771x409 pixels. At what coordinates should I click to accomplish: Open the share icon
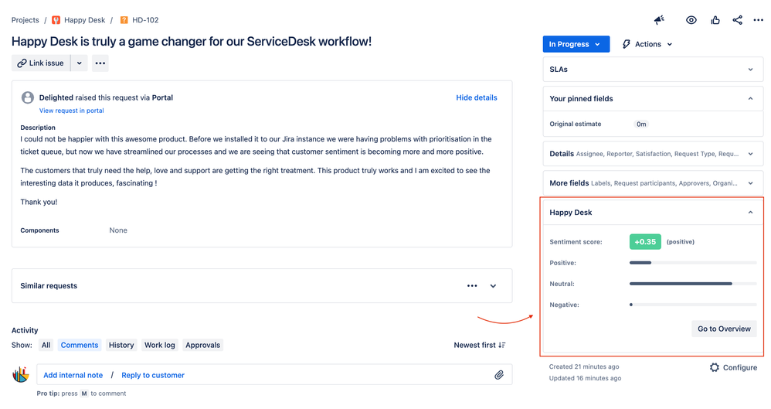click(737, 20)
